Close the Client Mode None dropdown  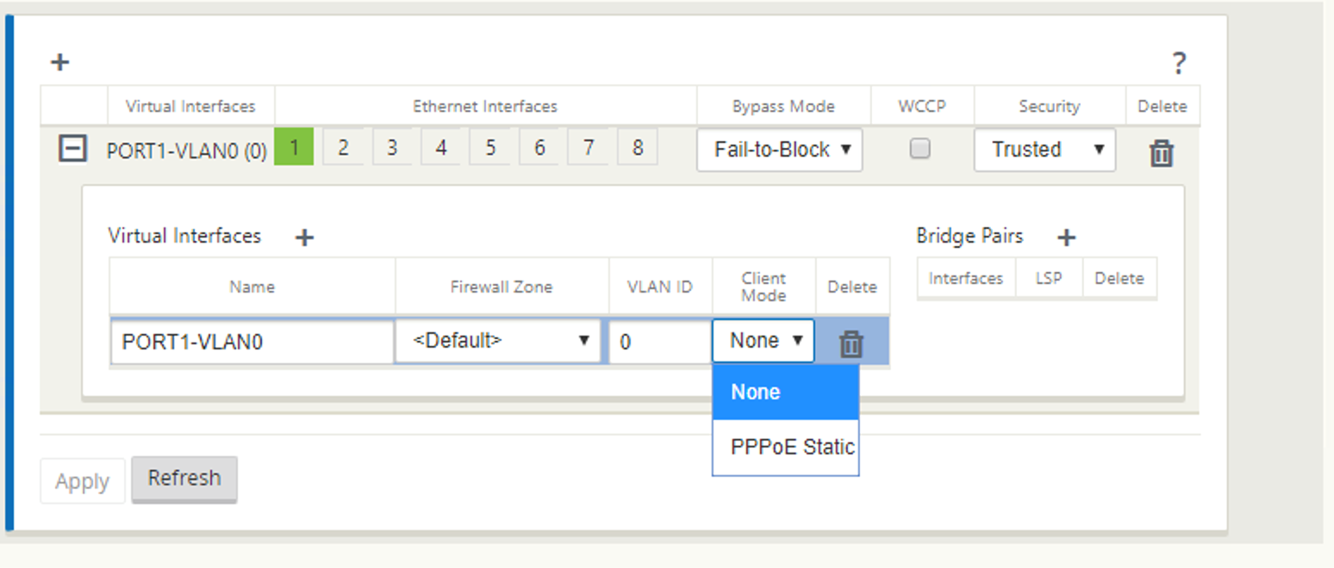coord(764,341)
